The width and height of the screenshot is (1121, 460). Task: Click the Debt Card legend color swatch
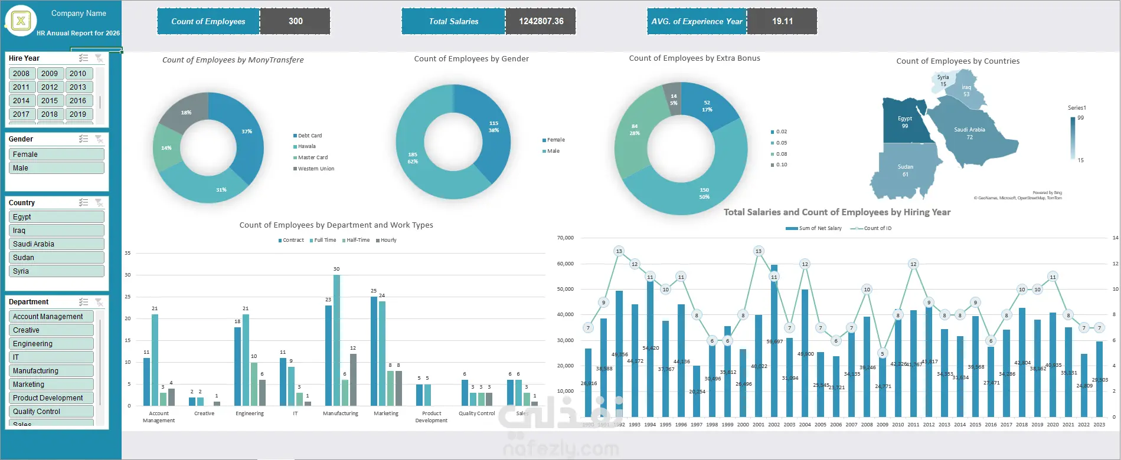tap(295, 136)
